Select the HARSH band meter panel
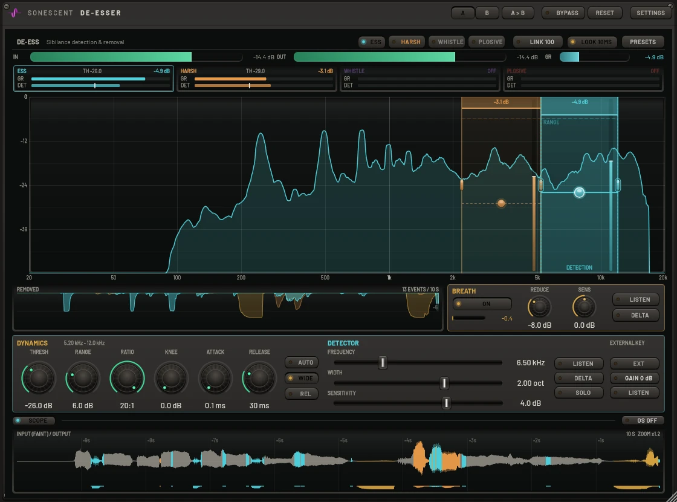The width and height of the screenshot is (677, 502). 257,79
